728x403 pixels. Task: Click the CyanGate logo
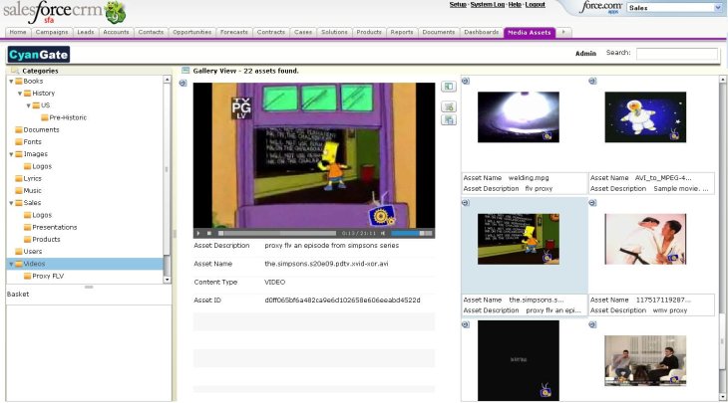39,55
